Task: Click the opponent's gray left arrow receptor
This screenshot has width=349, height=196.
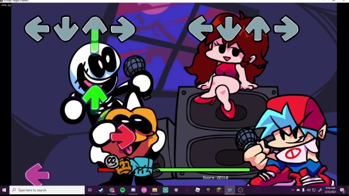Action: tap(37, 29)
